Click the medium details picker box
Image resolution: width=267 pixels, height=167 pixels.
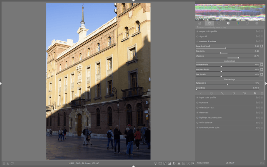coord(262,69)
